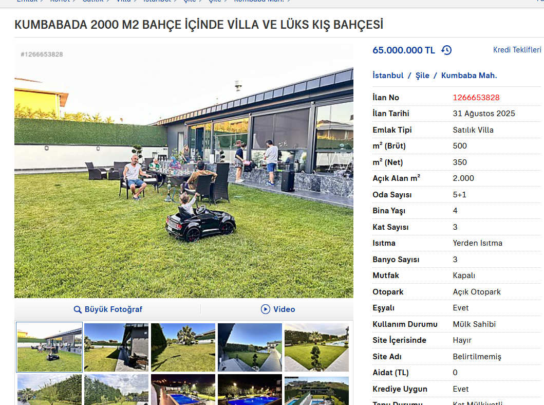Viewport: 544px width, 405px height.
Task: Select the second thumbnail with dark villa wall
Action: pos(116,347)
